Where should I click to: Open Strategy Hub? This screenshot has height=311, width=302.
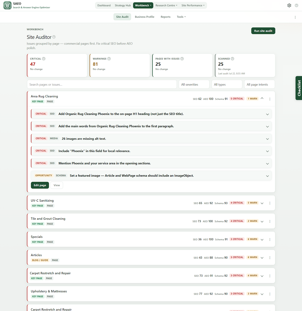click(x=123, y=5)
